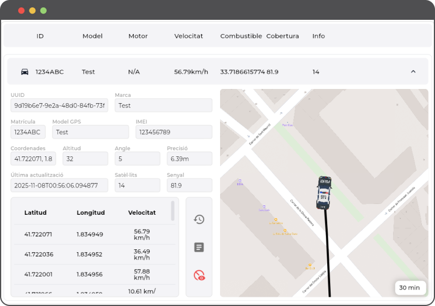Screen dimensions: 435x306
Task: Click the Cobertura column header
Action: coord(282,36)
